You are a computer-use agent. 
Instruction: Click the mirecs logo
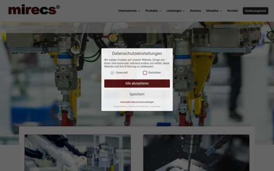pos(34,10)
